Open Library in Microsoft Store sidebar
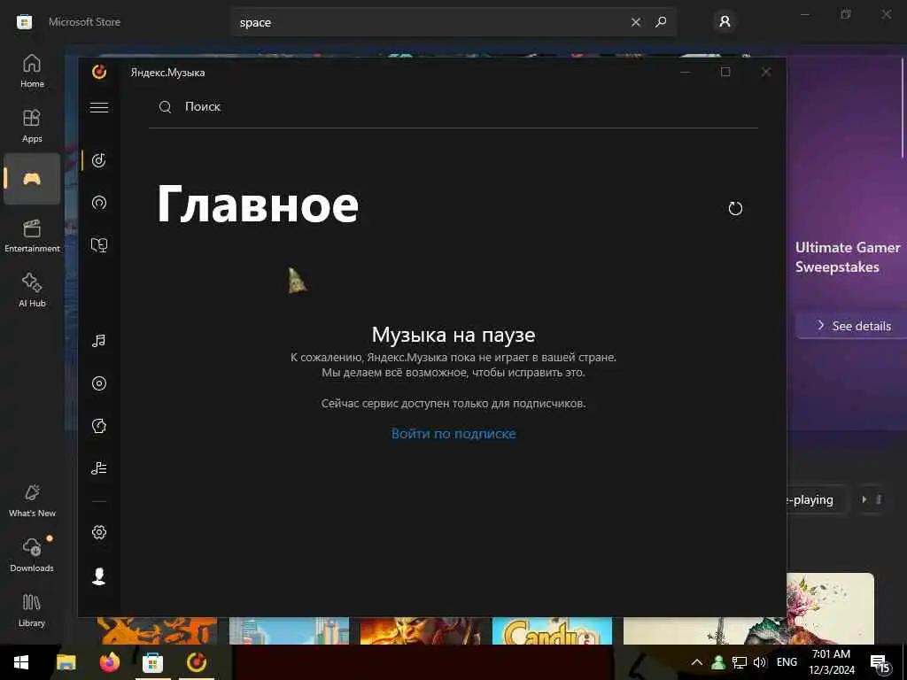The height and width of the screenshot is (680, 907). 32,610
